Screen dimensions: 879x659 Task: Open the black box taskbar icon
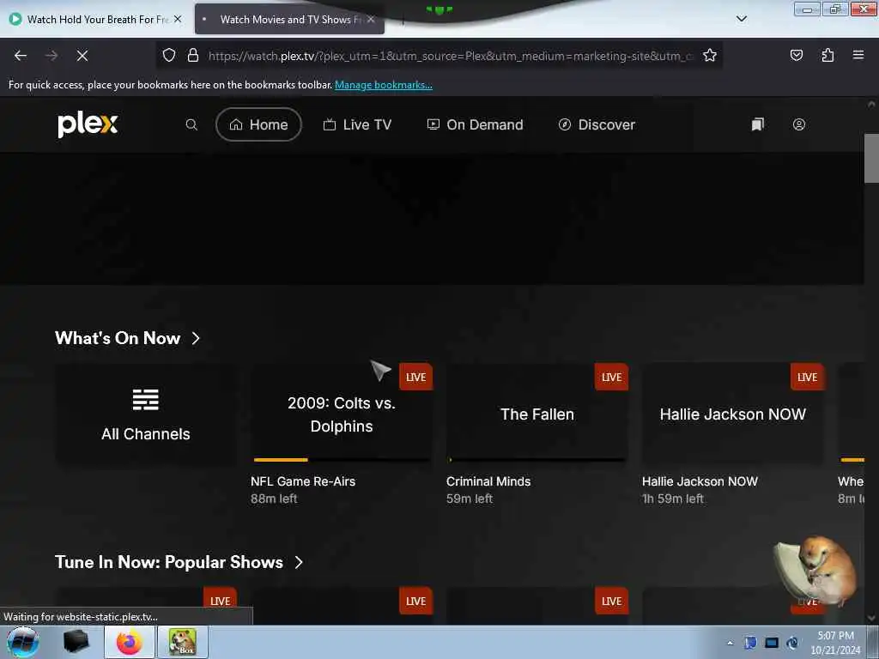76,642
